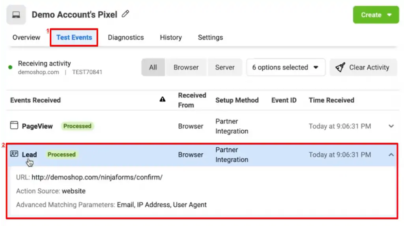The width and height of the screenshot is (404, 226).
Task: Click the Events Received column header
Action: (x=35, y=100)
